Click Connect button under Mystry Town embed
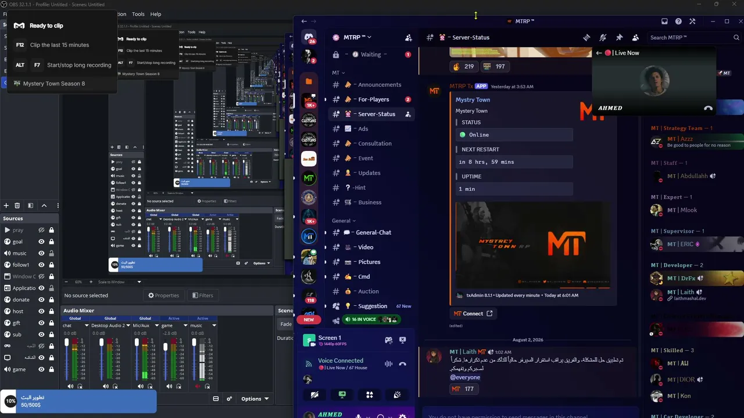This screenshot has width=744, height=418. 473,313
